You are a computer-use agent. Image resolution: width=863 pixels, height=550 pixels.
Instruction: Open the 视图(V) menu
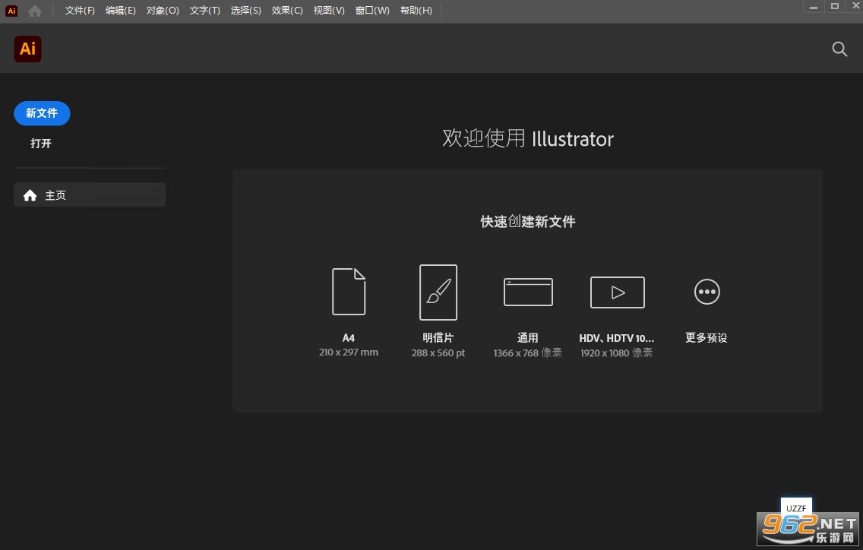[329, 11]
